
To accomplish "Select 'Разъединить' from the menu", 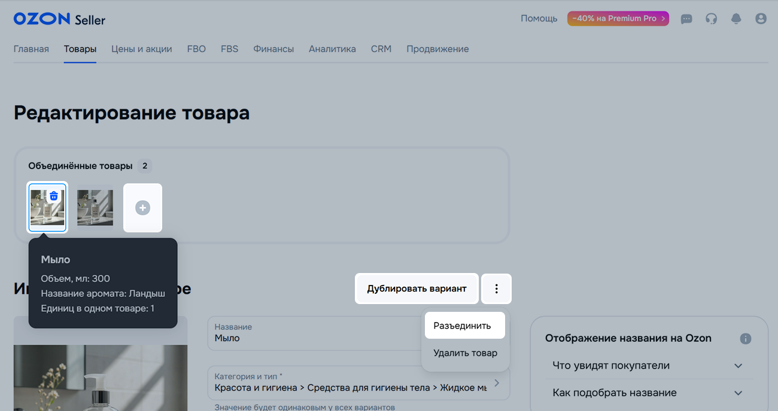I will [462, 326].
